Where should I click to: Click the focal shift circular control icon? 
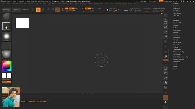tap(106, 9)
